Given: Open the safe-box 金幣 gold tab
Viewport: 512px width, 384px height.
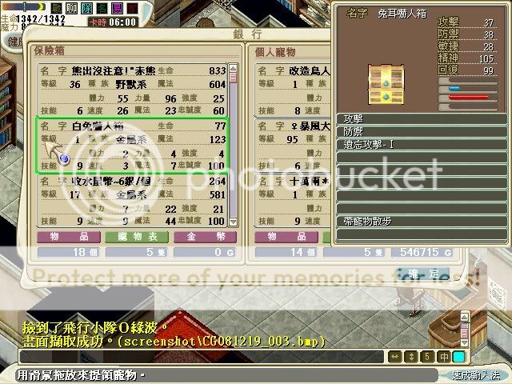Looking at the screenshot, I should (x=205, y=237).
